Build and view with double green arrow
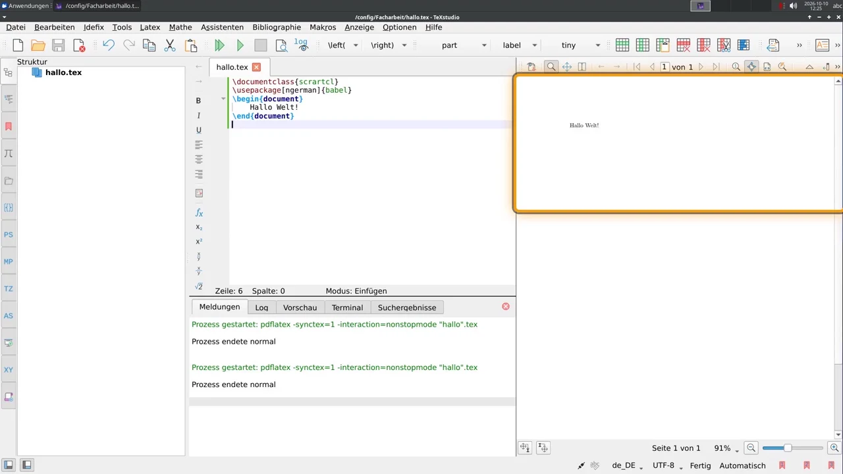Viewport: 843px width, 474px height. 220,45
